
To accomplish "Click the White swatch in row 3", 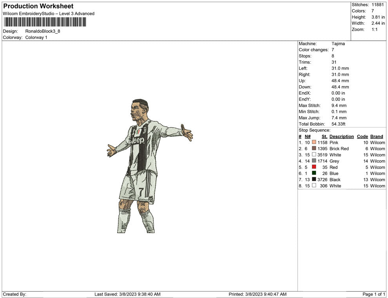I will pos(314,154).
